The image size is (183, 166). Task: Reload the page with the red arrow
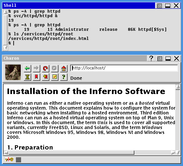pyautogui.click(x=45, y=68)
